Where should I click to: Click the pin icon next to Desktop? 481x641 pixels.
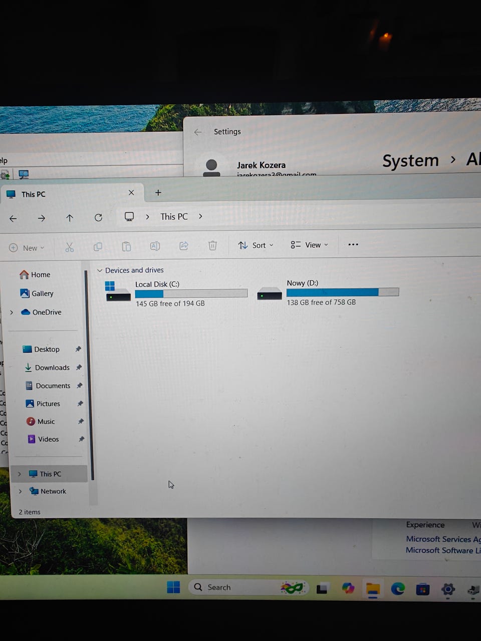pos(78,349)
